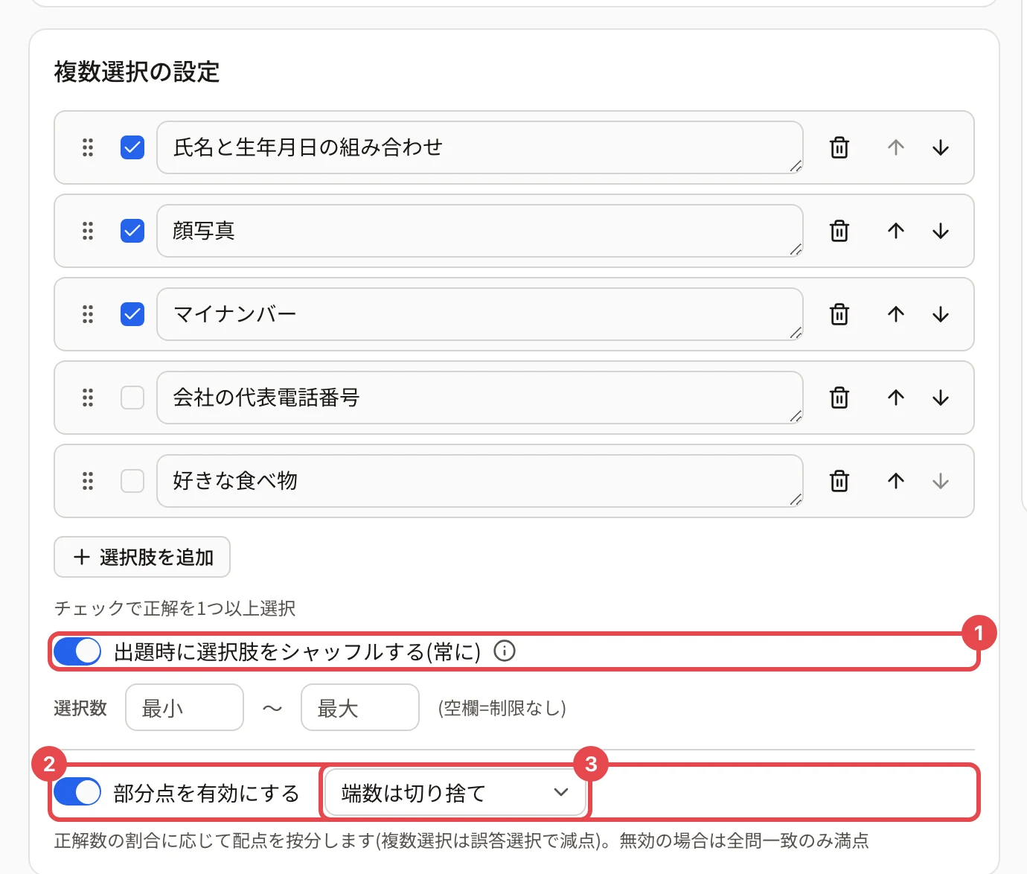Click drag handle of 氏名と生年月日の組み合わせ row
The image size is (1027, 874).
[x=88, y=147]
